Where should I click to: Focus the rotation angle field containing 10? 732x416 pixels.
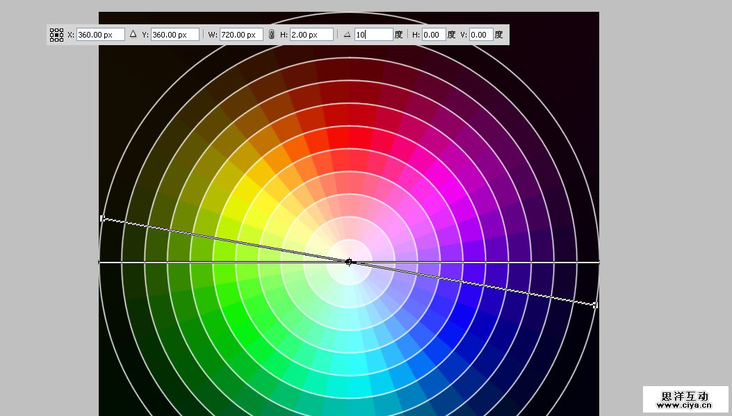tap(373, 34)
